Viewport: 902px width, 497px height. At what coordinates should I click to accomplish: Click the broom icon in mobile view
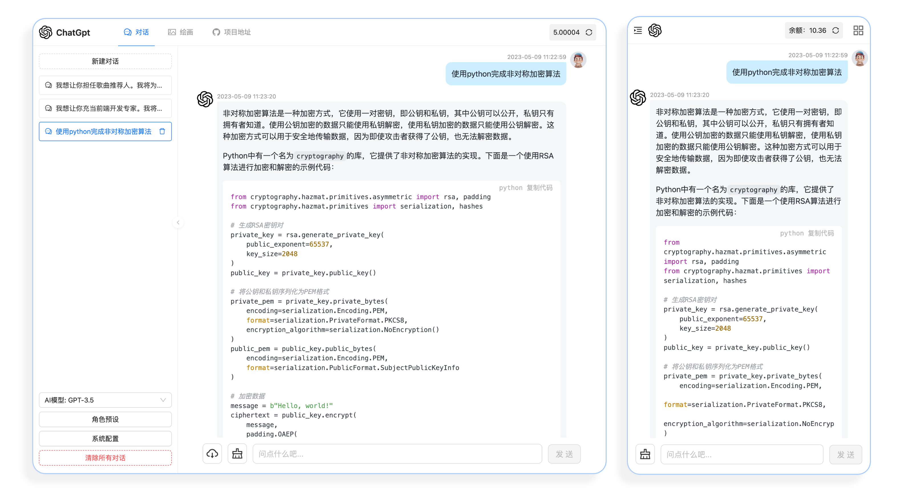(645, 454)
